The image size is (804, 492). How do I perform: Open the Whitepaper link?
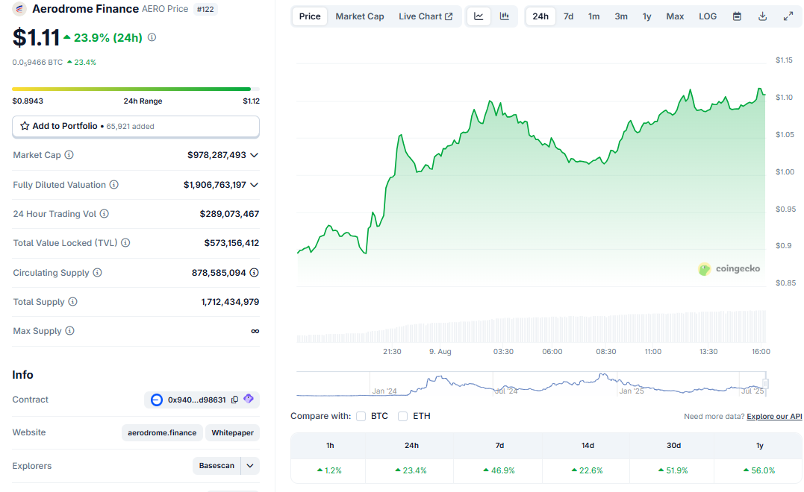(233, 432)
